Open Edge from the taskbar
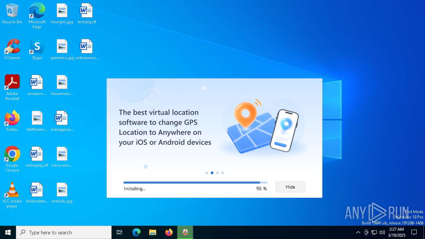Image resolution: width=425 pixels, height=239 pixels. (136, 232)
